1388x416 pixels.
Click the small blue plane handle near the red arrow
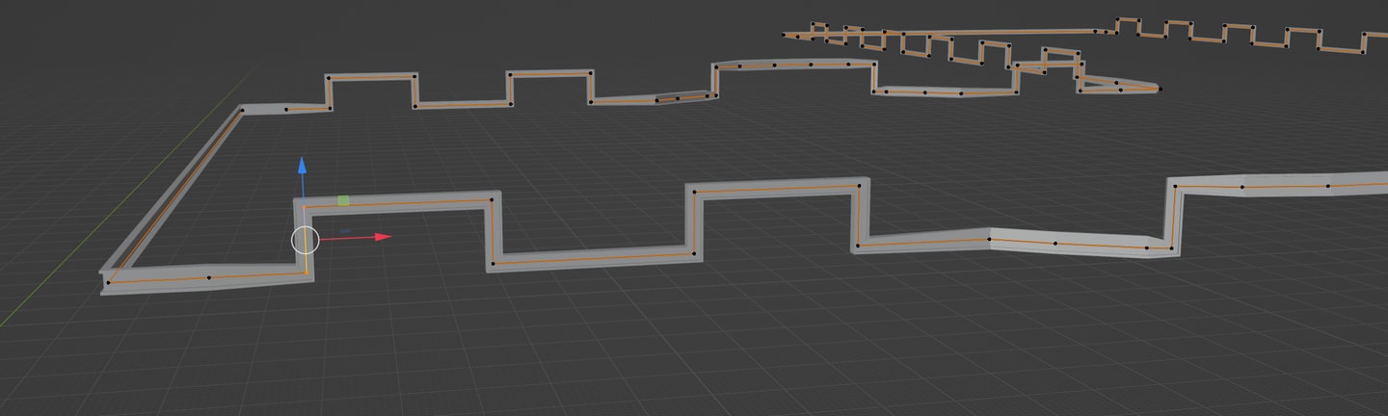344,231
